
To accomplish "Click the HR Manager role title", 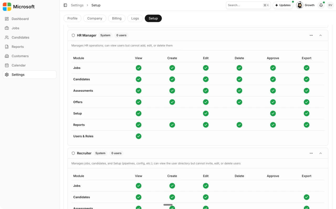I will click(x=87, y=35).
